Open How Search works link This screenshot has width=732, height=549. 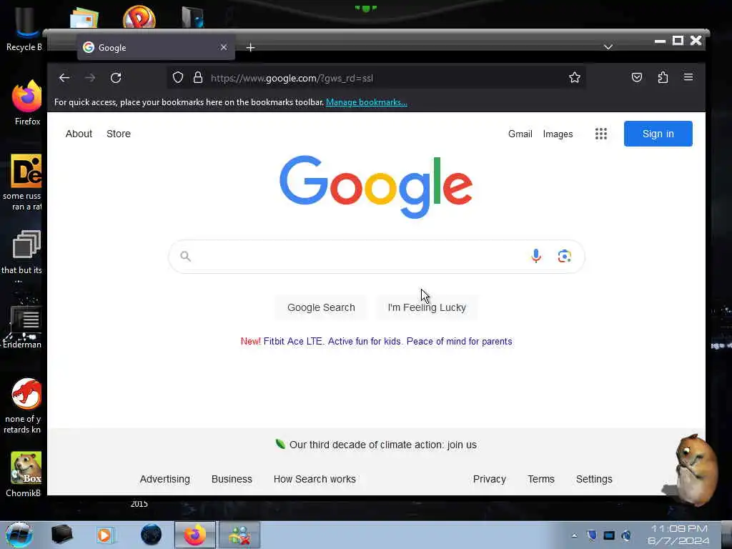click(x=315, y=479)
